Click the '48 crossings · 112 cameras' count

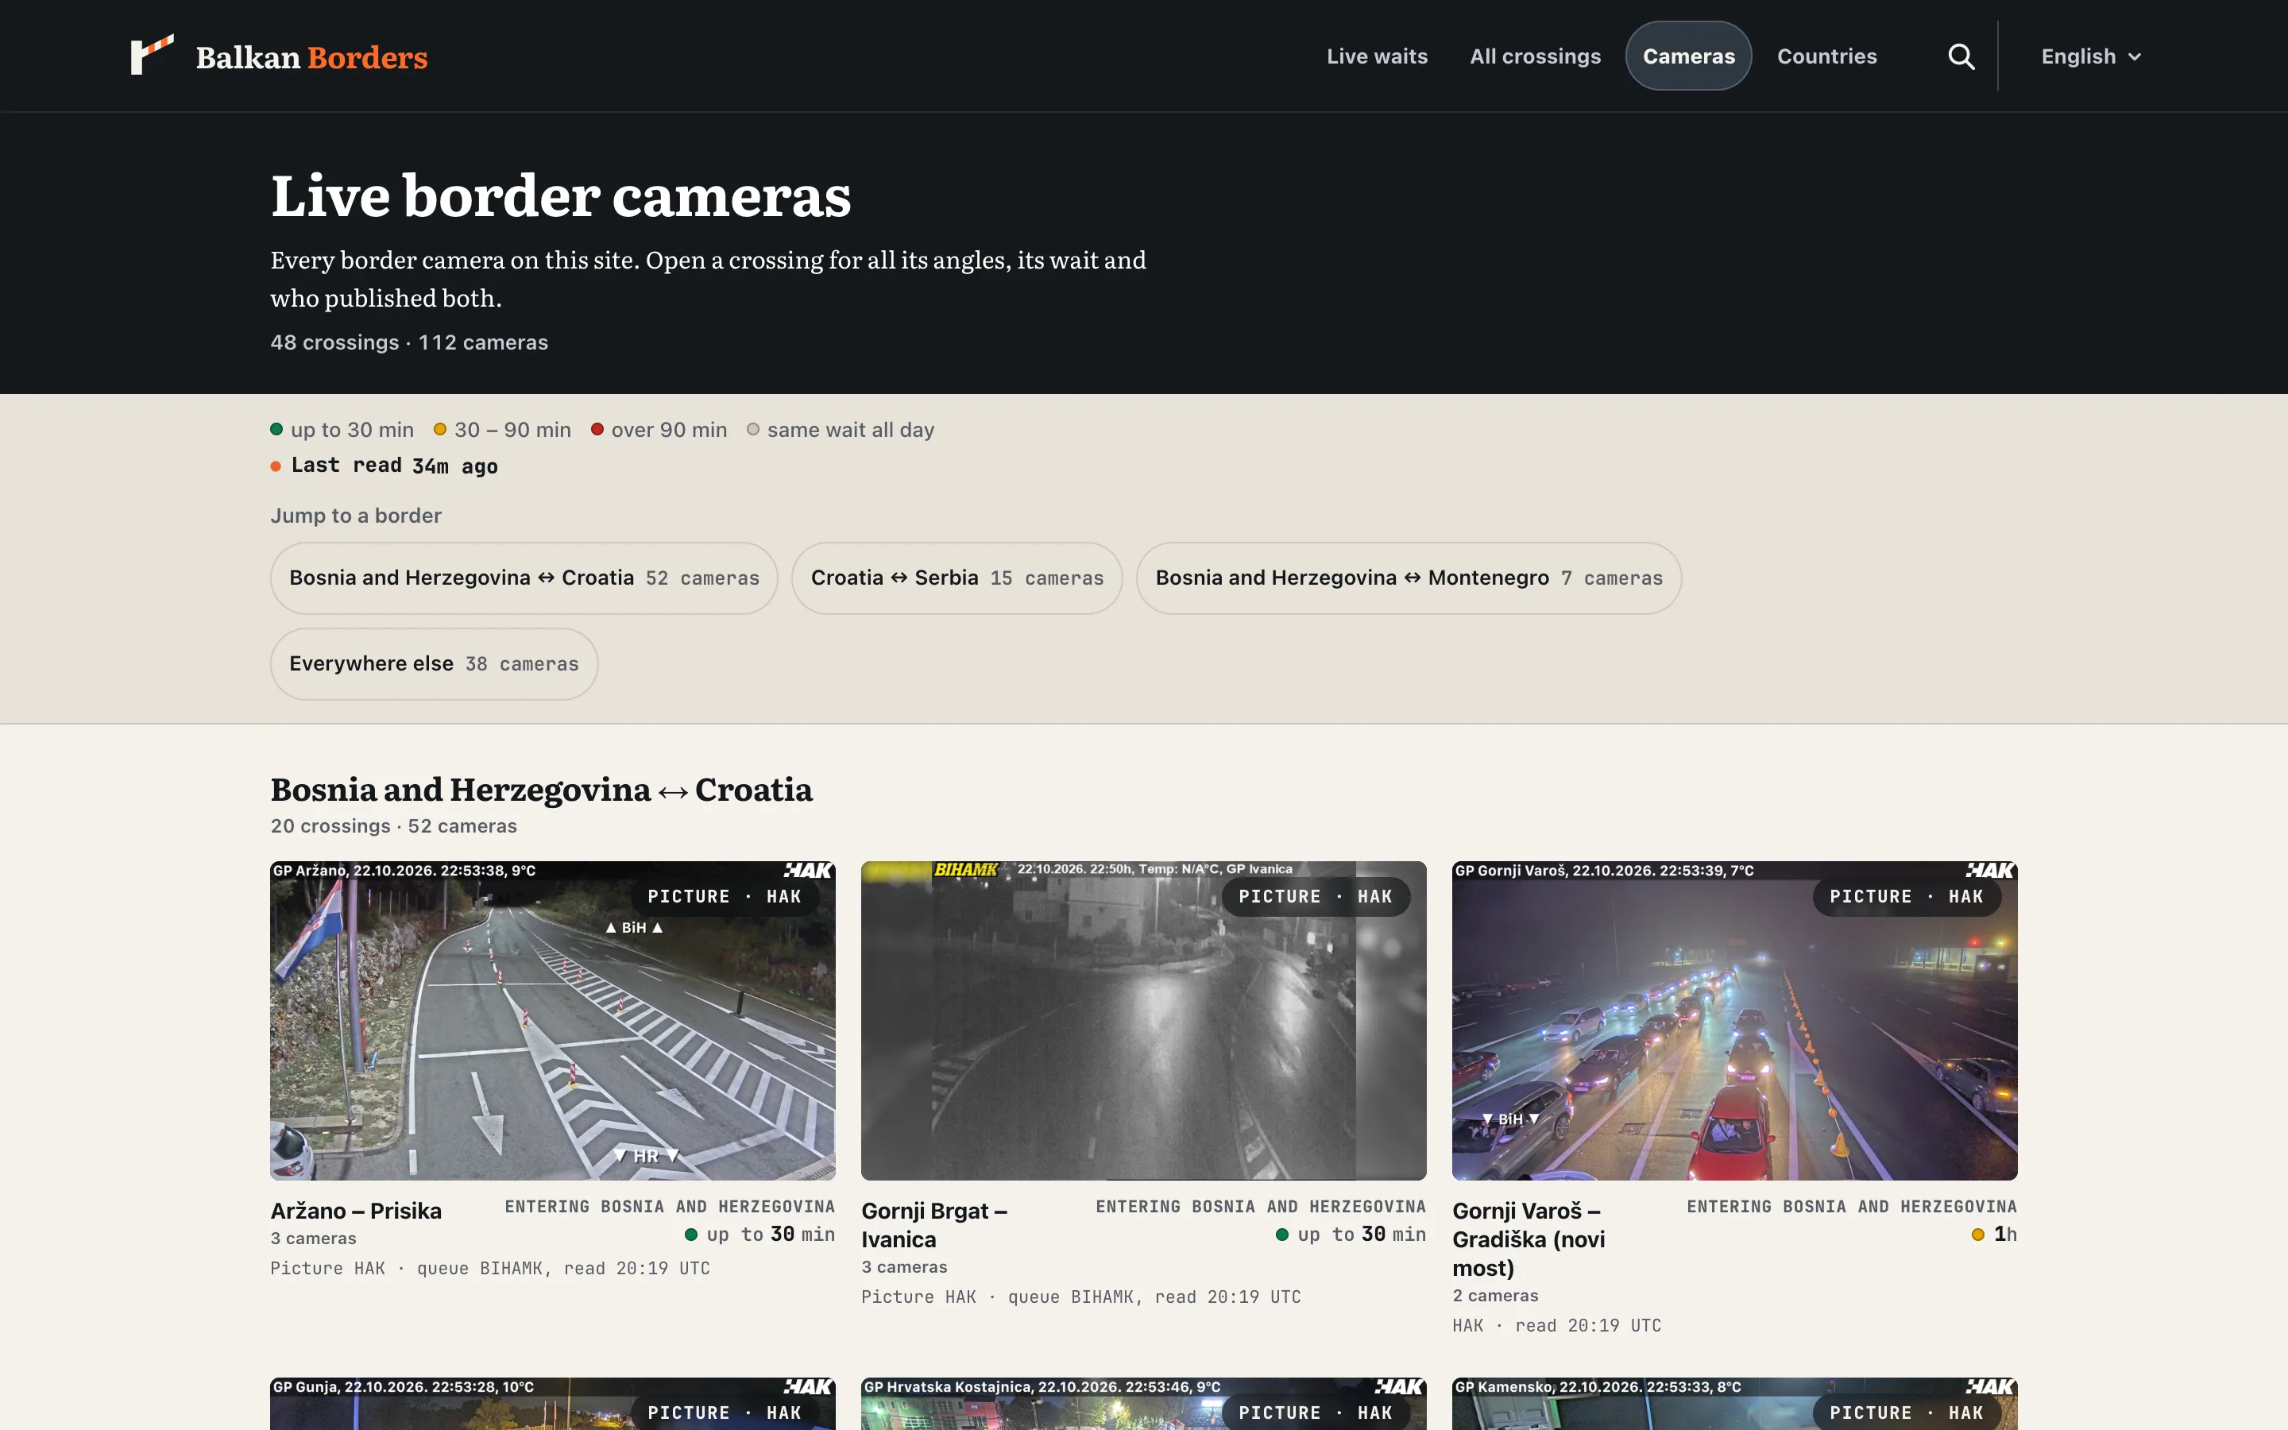coord(409,342)
